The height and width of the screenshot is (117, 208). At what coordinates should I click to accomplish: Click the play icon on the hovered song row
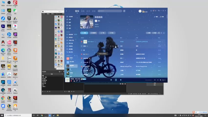(111, 46)
